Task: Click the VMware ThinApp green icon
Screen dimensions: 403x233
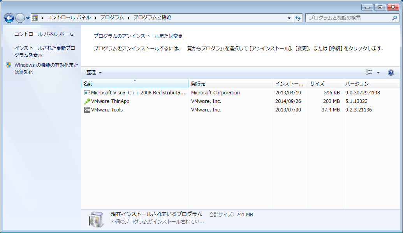Action: 87,101
